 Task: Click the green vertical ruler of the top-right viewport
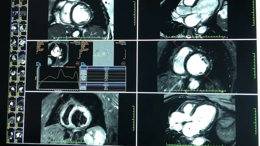pos(253,13)
